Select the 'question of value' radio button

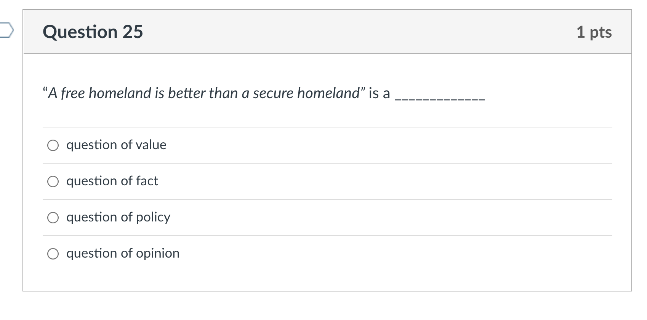point(53,145)
